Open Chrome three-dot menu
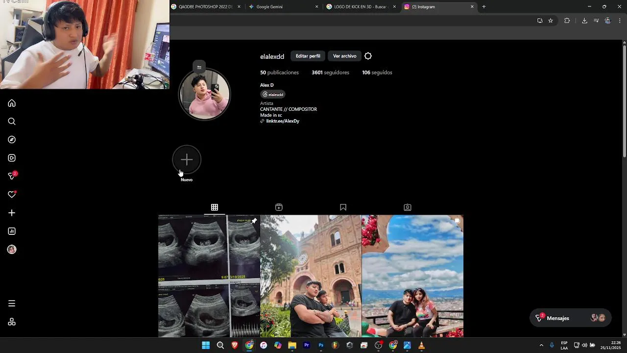 [620, 21]
